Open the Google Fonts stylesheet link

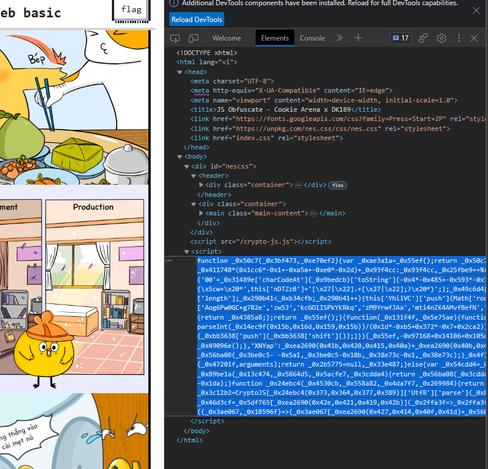(x=341, y=119)
